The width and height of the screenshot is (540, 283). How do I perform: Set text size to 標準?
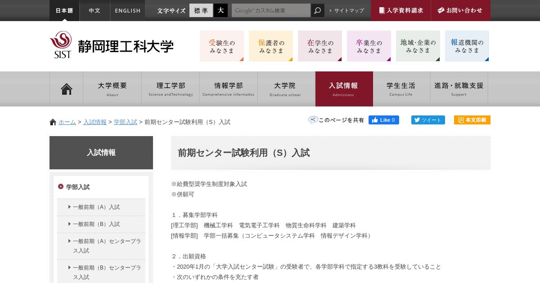201,10
